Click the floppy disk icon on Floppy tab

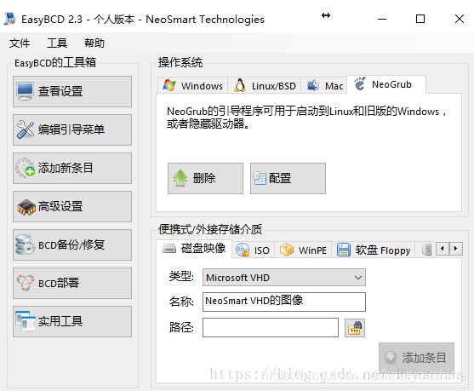(344, 250)
